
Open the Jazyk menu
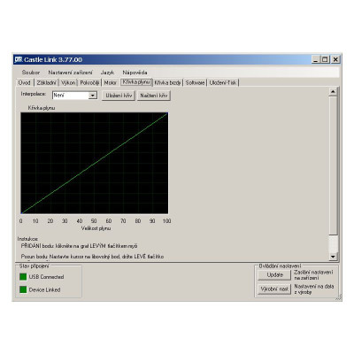107,73
